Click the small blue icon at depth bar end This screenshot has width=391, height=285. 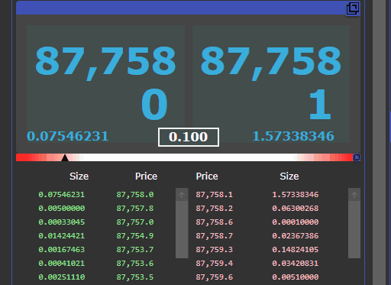[357, 157]
